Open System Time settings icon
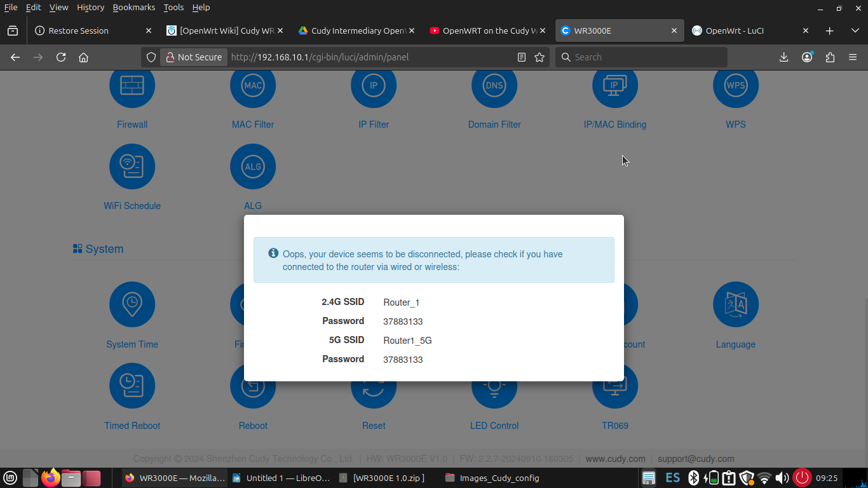Viewport: 868px width, 488px height. point(132,304)
